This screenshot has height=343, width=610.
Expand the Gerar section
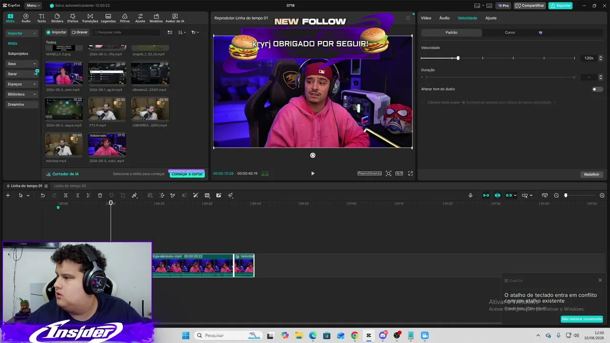[x=34, y=74]
